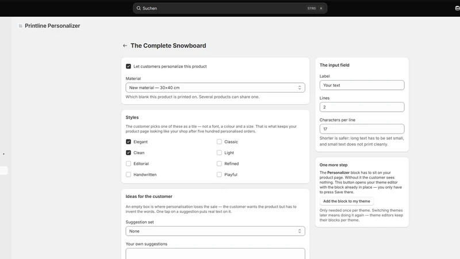
Task: Click the Ideas for the customer heading
Action: [149, 196]
